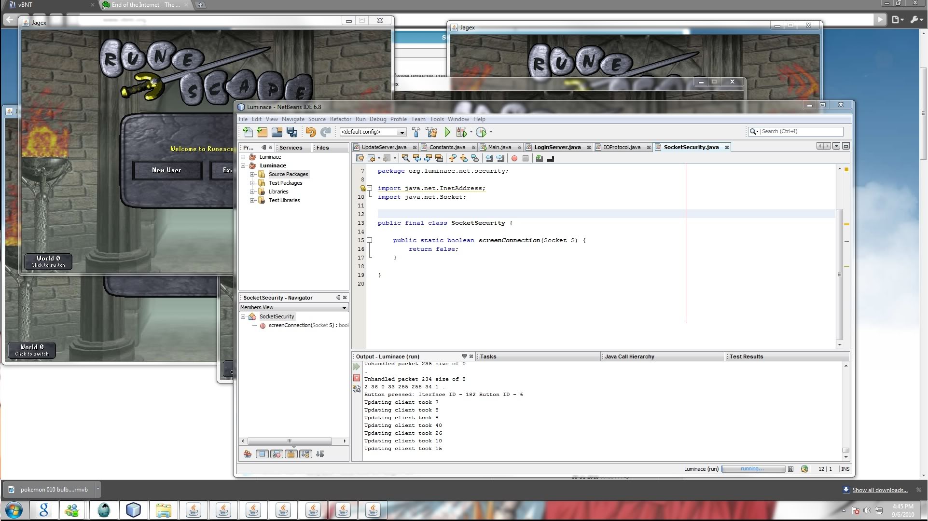
Task: Toggle Show Fields filter in Navigator
Action: 262,454
